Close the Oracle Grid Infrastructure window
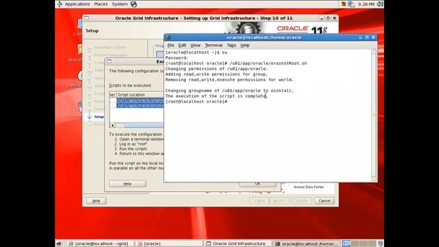The height and width of the screenshot is (247, 439). 335,18
